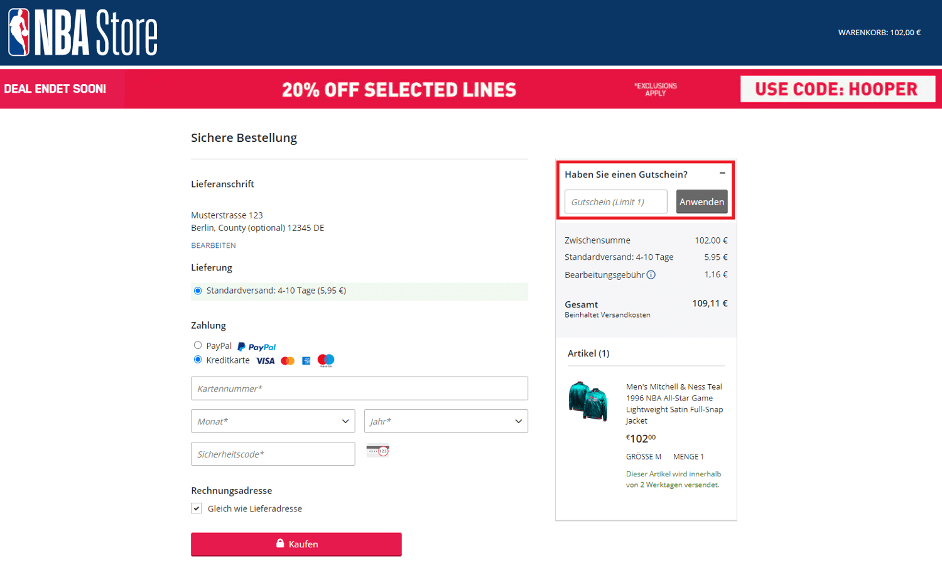The image size is (942, 563).
Task: Select the PayPal logo icon
Action: tap(256, 346)
